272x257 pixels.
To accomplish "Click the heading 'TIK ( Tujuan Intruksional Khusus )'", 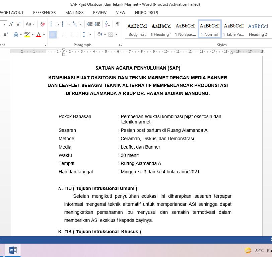I will [103, 232].
